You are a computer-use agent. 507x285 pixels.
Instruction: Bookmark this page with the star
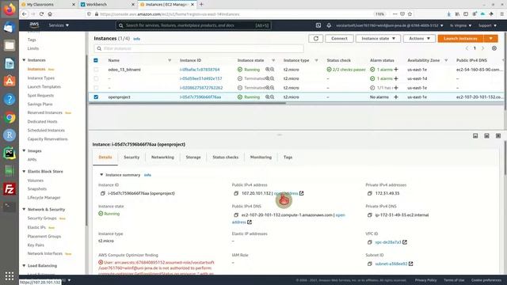(x=410, y=14)
